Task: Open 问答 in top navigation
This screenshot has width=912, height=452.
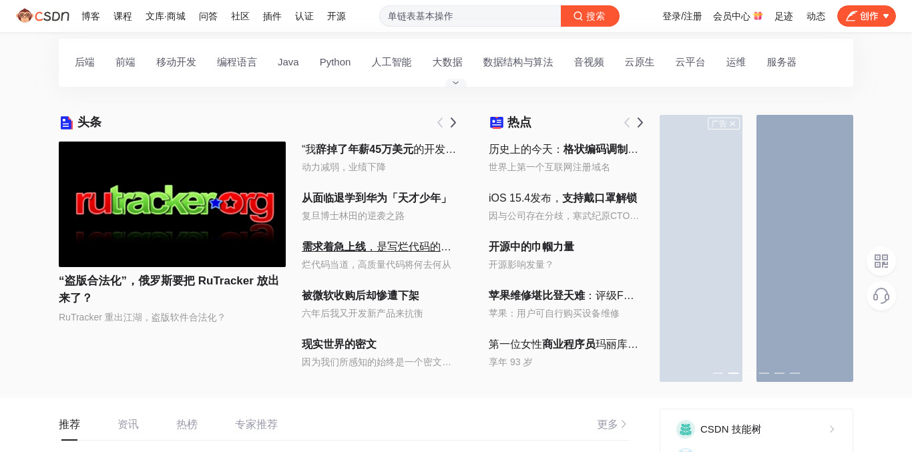Action: pos(208,16)
